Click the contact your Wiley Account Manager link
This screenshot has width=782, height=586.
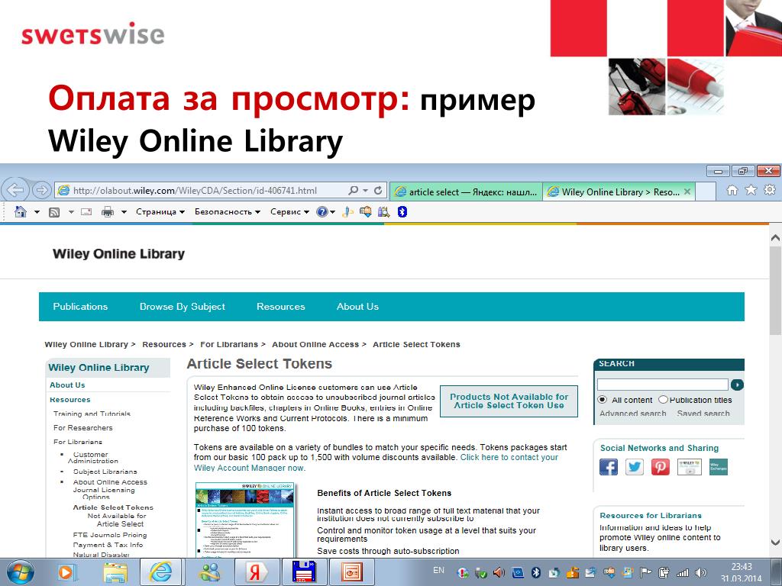click(x=376, y=462)
